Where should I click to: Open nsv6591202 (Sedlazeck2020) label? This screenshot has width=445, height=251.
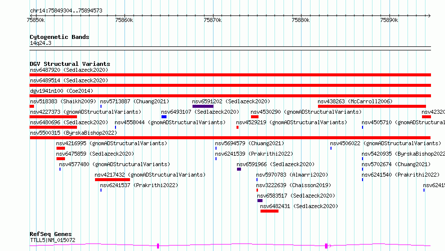coord(231,101)
